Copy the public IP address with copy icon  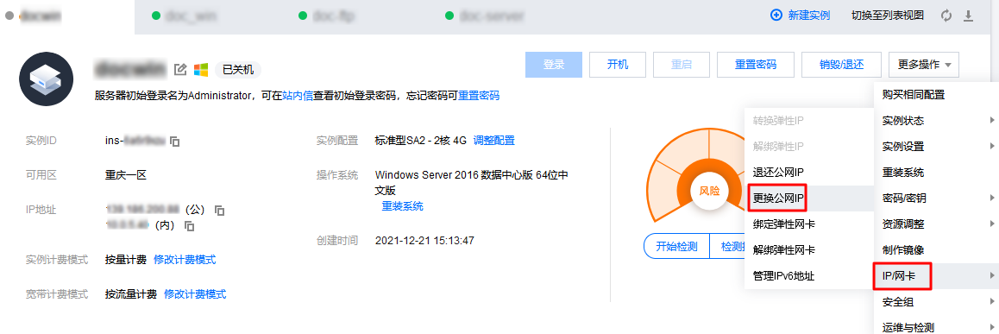coord(219,210)
